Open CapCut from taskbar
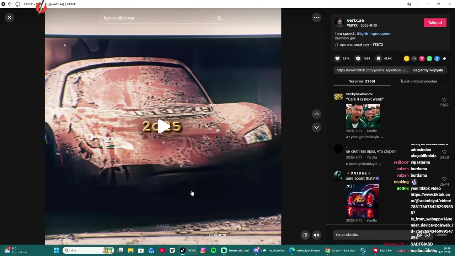 (172, 250)
